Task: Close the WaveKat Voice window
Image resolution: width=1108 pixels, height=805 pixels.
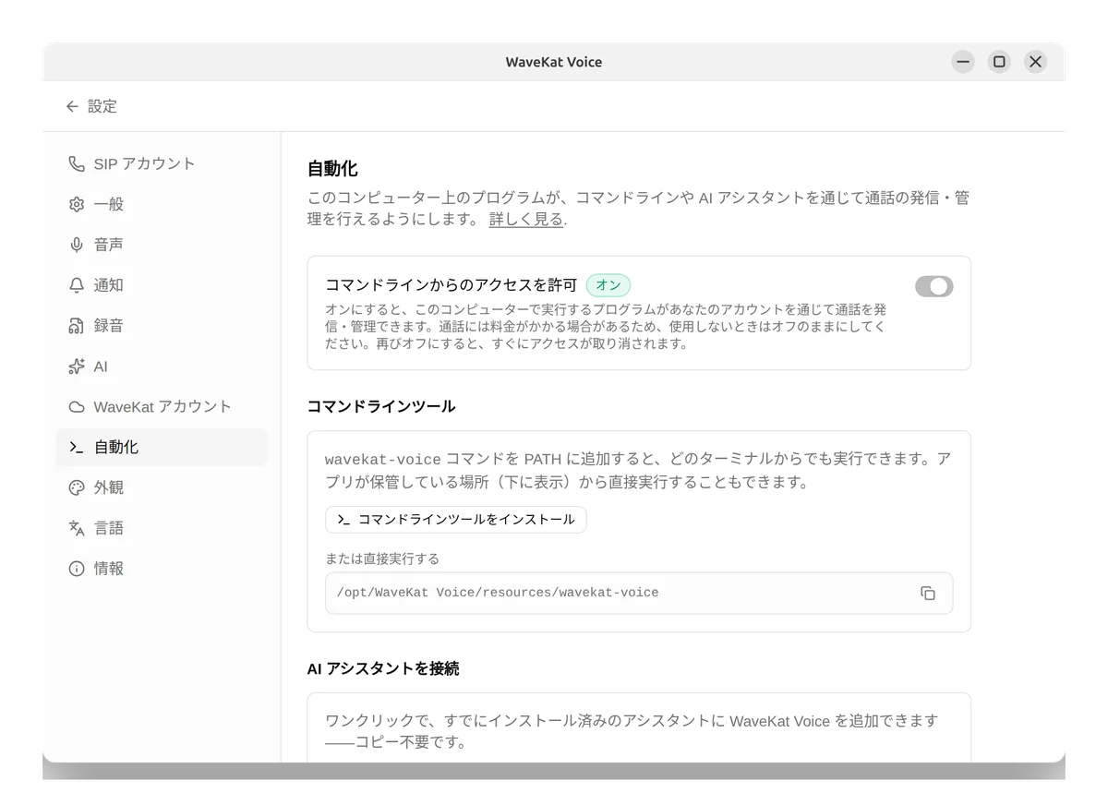Action: coord(1035,62)
